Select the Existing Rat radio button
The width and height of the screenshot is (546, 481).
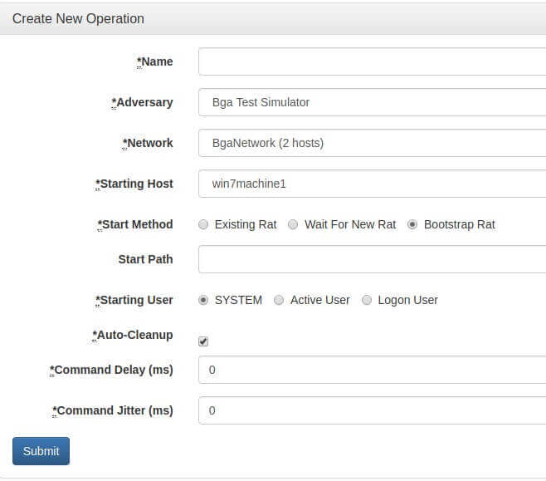(203, 224)
